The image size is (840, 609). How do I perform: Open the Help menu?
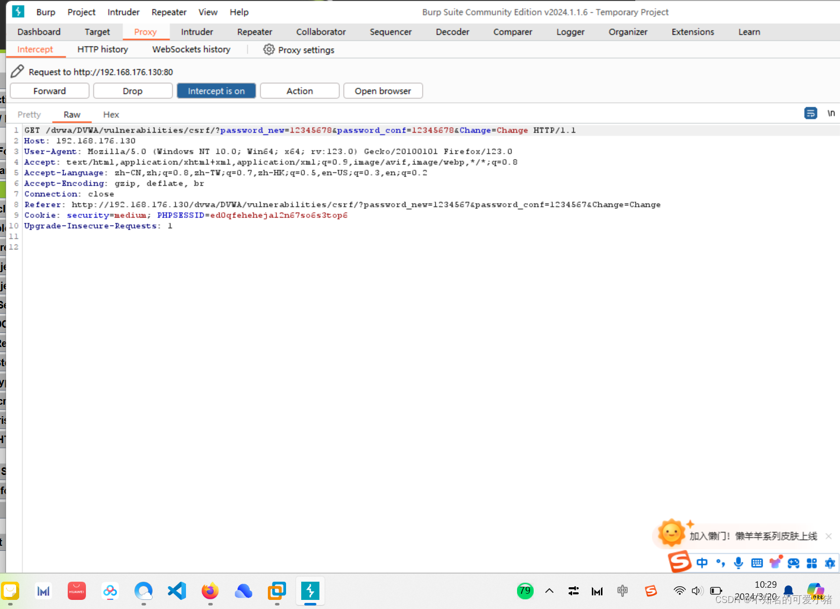coord(239,12)
